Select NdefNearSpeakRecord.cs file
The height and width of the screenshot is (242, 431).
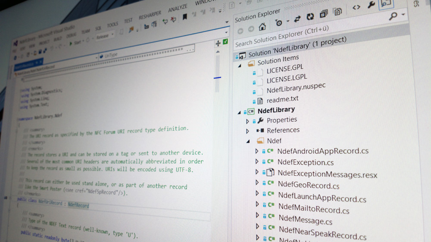pyautogui.click(x=322, y=233)
